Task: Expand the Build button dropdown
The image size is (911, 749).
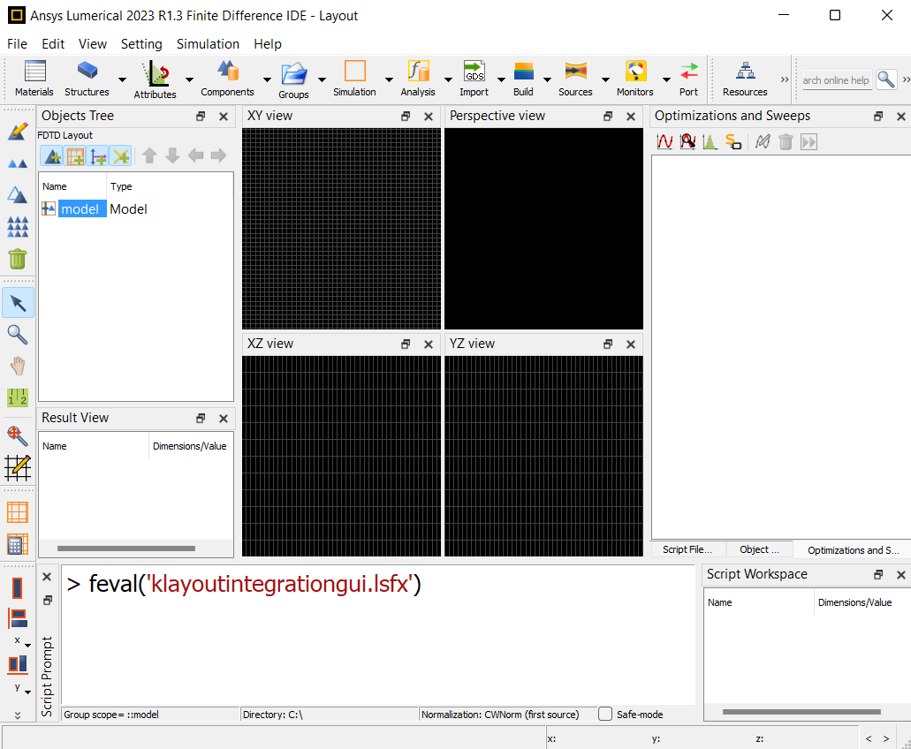Action: click(547, 78)
